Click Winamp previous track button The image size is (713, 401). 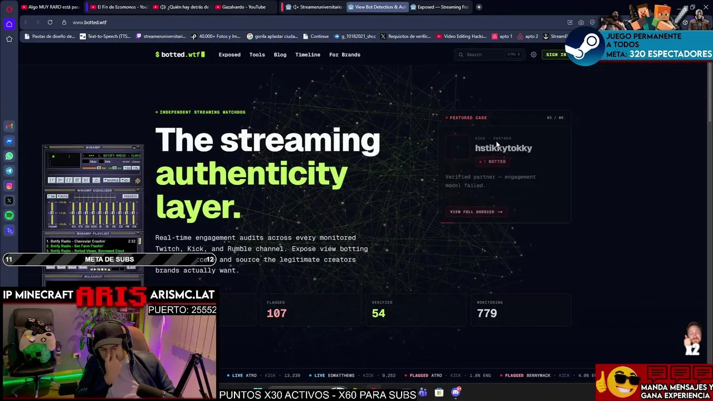pyautogui.click(x=52, y=180)
